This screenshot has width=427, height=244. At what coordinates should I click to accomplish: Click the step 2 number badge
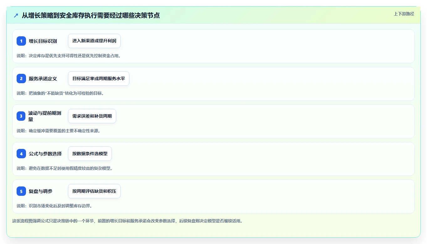21,79
